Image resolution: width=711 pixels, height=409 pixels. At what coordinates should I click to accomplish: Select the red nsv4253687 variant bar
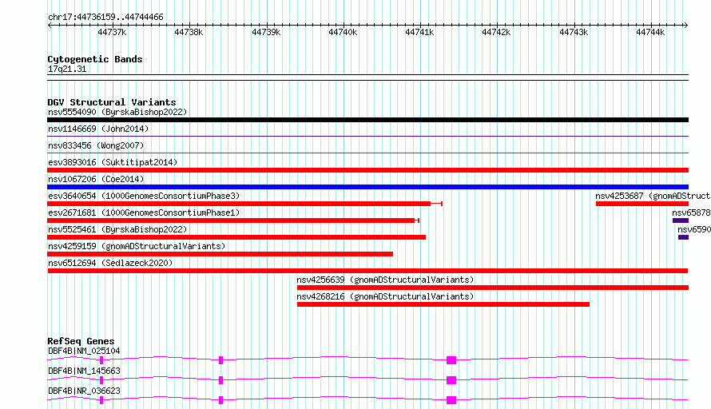pyautogui.click(x=642, y=204)
